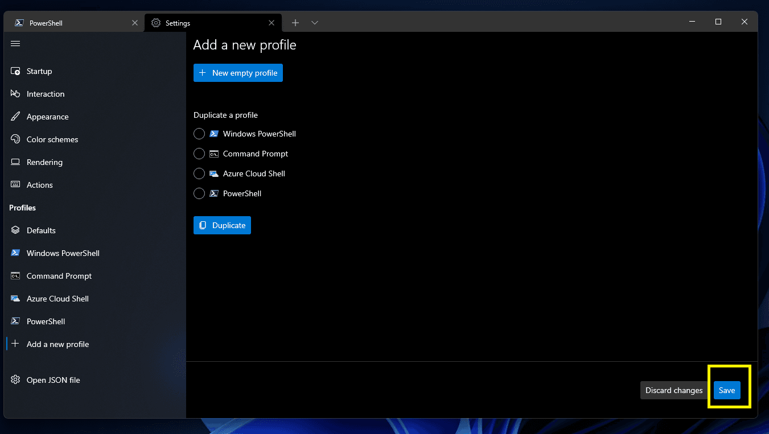Select the Rendering monitor icon
This screenshot has width=769, height=434.
(15, 162)
